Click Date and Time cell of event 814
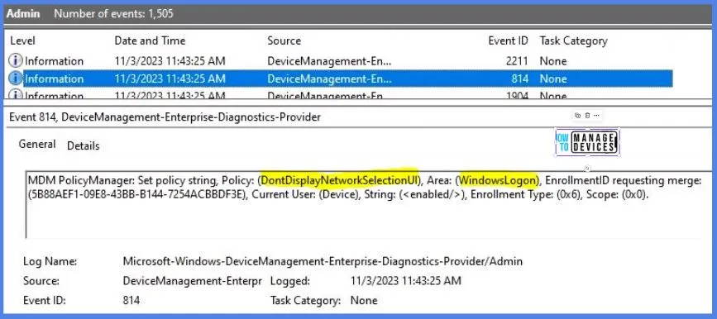The image size is (717, 319). [x=170, y=79]
